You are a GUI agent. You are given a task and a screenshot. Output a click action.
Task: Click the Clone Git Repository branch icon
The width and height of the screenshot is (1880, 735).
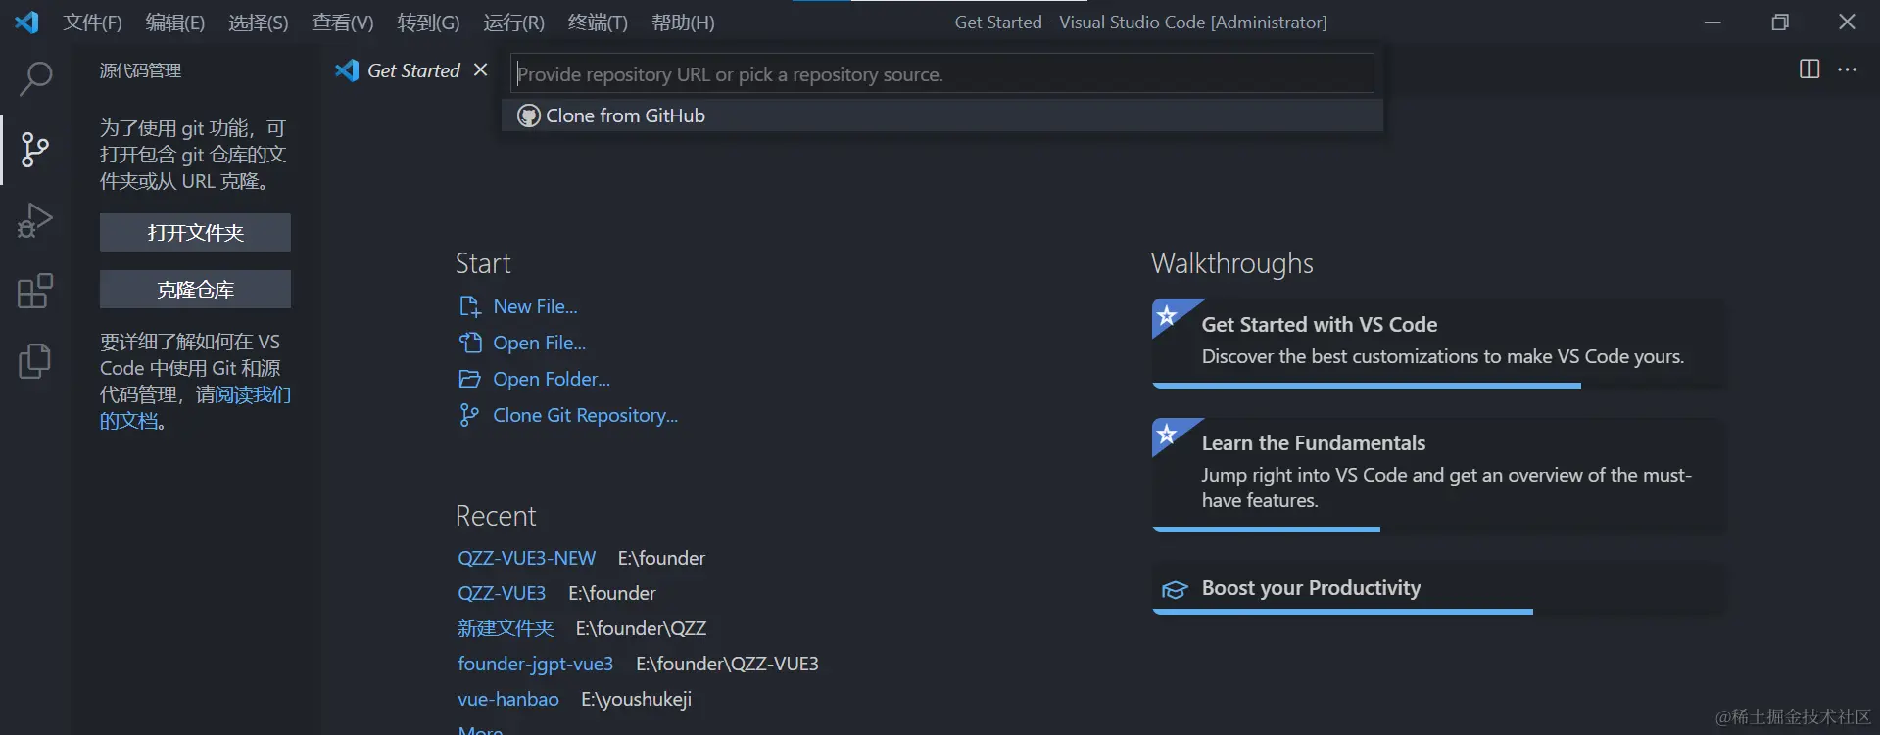coord(469,415)
